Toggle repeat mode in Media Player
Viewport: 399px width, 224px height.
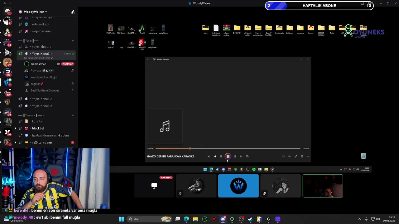247,156
